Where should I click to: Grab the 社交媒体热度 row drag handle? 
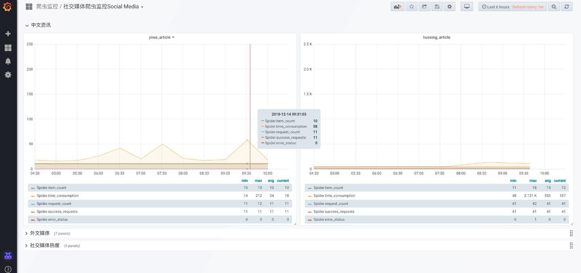[571, 245]
